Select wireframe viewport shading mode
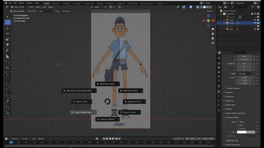The image size is (264, 148). click(201, 7)
